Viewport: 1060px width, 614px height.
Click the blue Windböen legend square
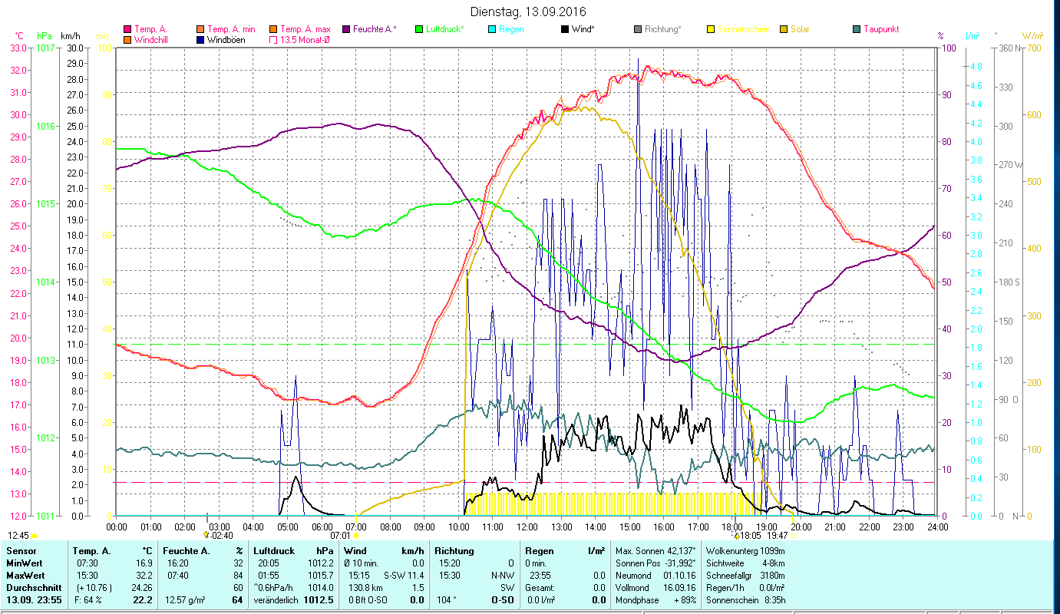point(201,40)
